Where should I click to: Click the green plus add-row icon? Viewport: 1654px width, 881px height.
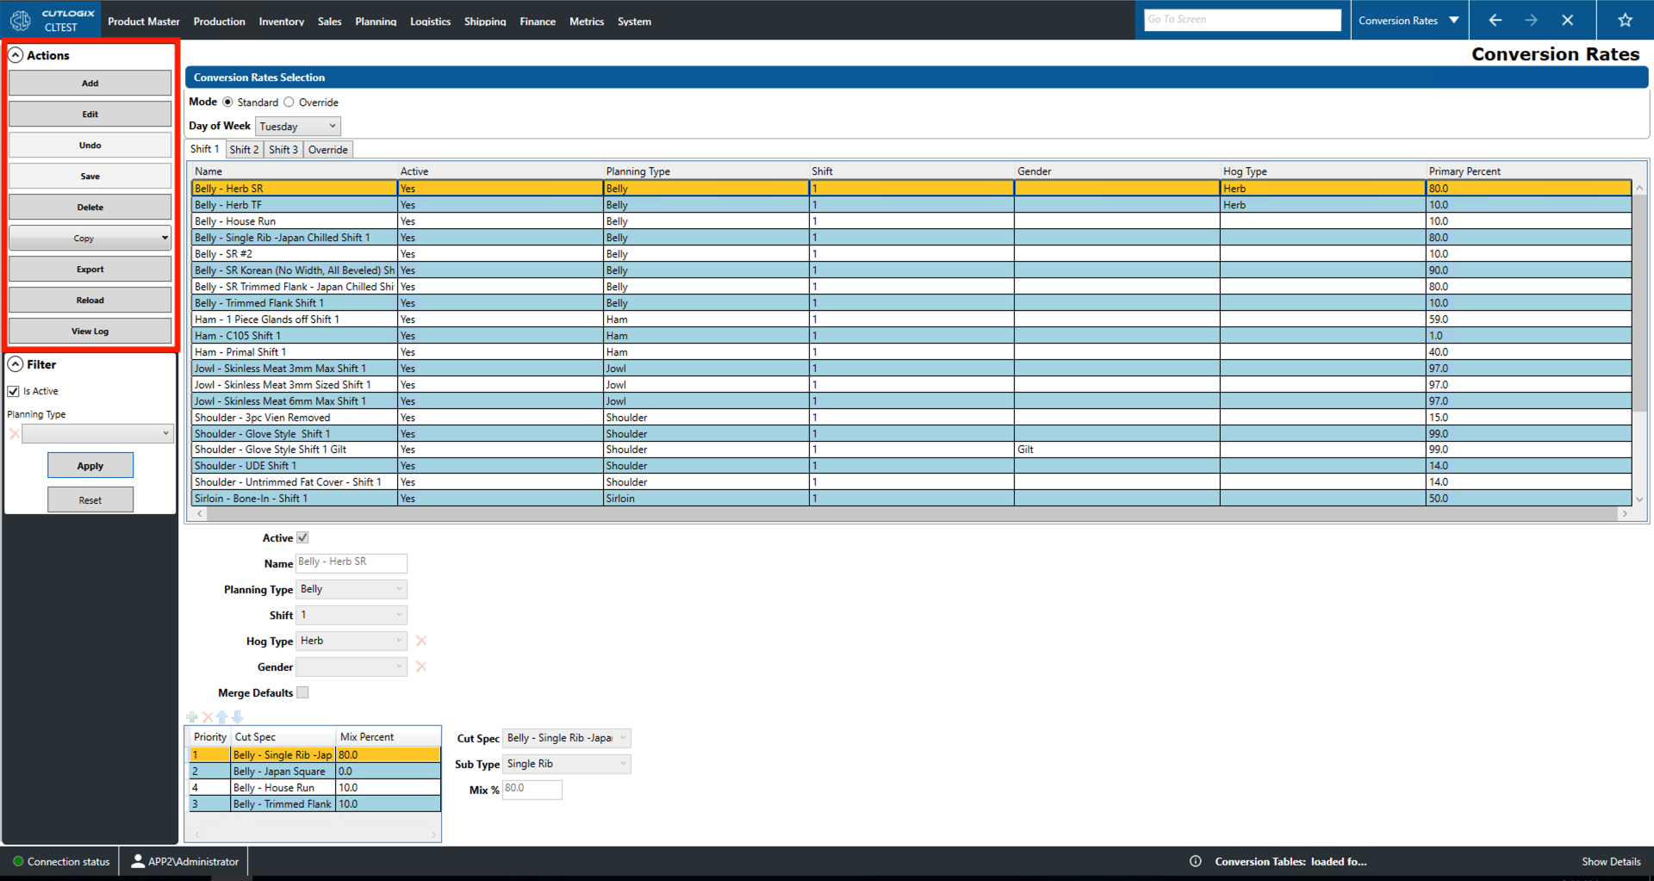click(x=192, y=717)
